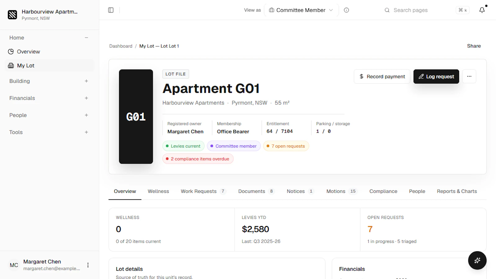Click the Levies YTD $2,580 card
This screenshot has height=279, width=496.
(297, 229)
